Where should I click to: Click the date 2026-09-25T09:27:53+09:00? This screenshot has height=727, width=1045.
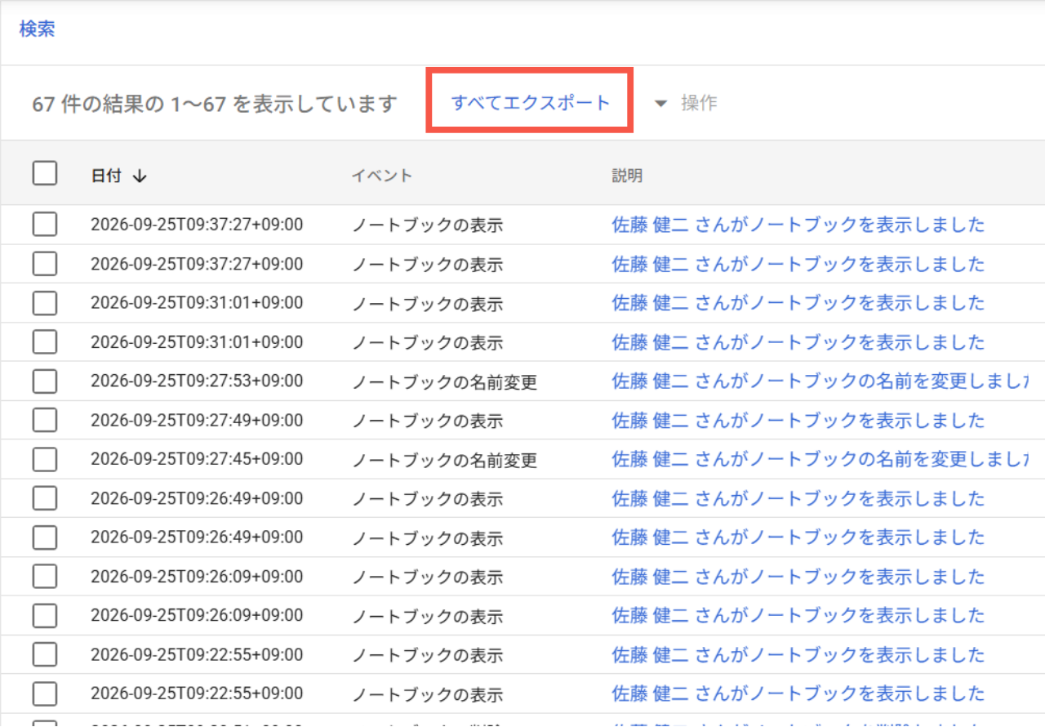(197, 381)
